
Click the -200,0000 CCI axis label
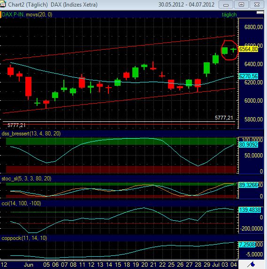pos(252,229)
